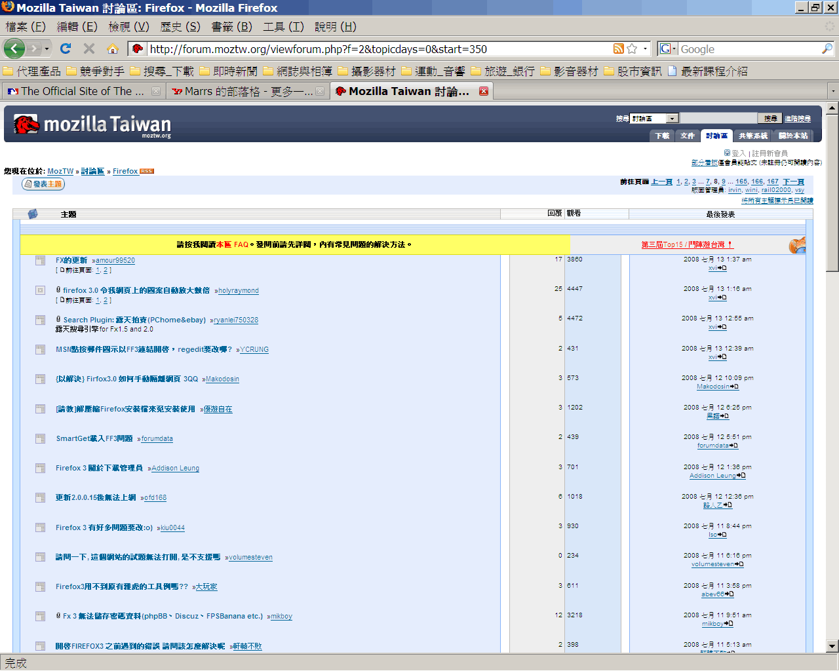839x671 pixels.
Task: Open topic SmartGet載入FF3問題
Action: (x=94, y=438)
